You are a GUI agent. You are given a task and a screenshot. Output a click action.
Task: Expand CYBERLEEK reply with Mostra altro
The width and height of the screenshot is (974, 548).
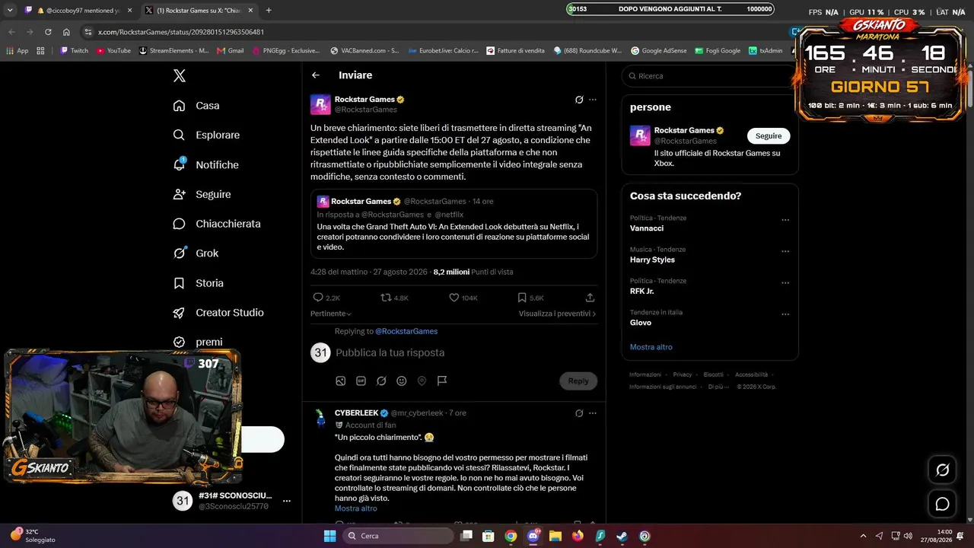click(x=356, y=508)
